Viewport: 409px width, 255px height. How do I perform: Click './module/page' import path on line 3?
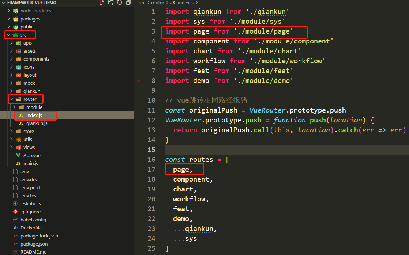[x=263, y=31]
